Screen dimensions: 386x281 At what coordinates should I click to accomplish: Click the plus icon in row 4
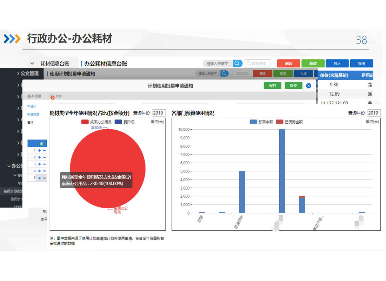(39, 171)
